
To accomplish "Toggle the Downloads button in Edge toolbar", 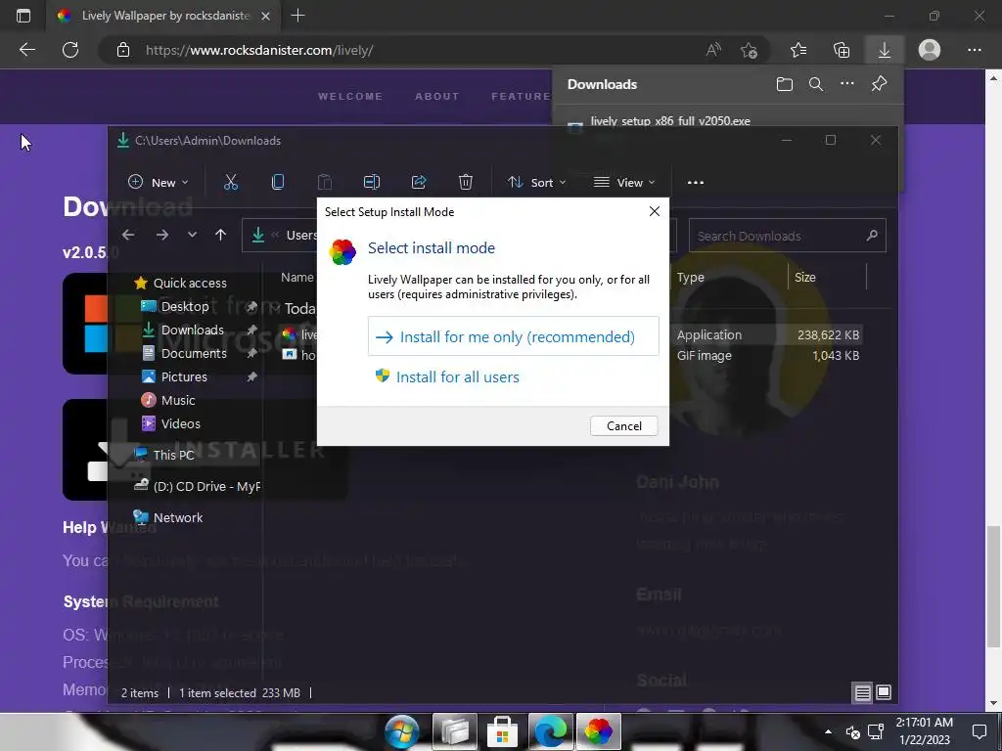I will (x=885, y=50).
